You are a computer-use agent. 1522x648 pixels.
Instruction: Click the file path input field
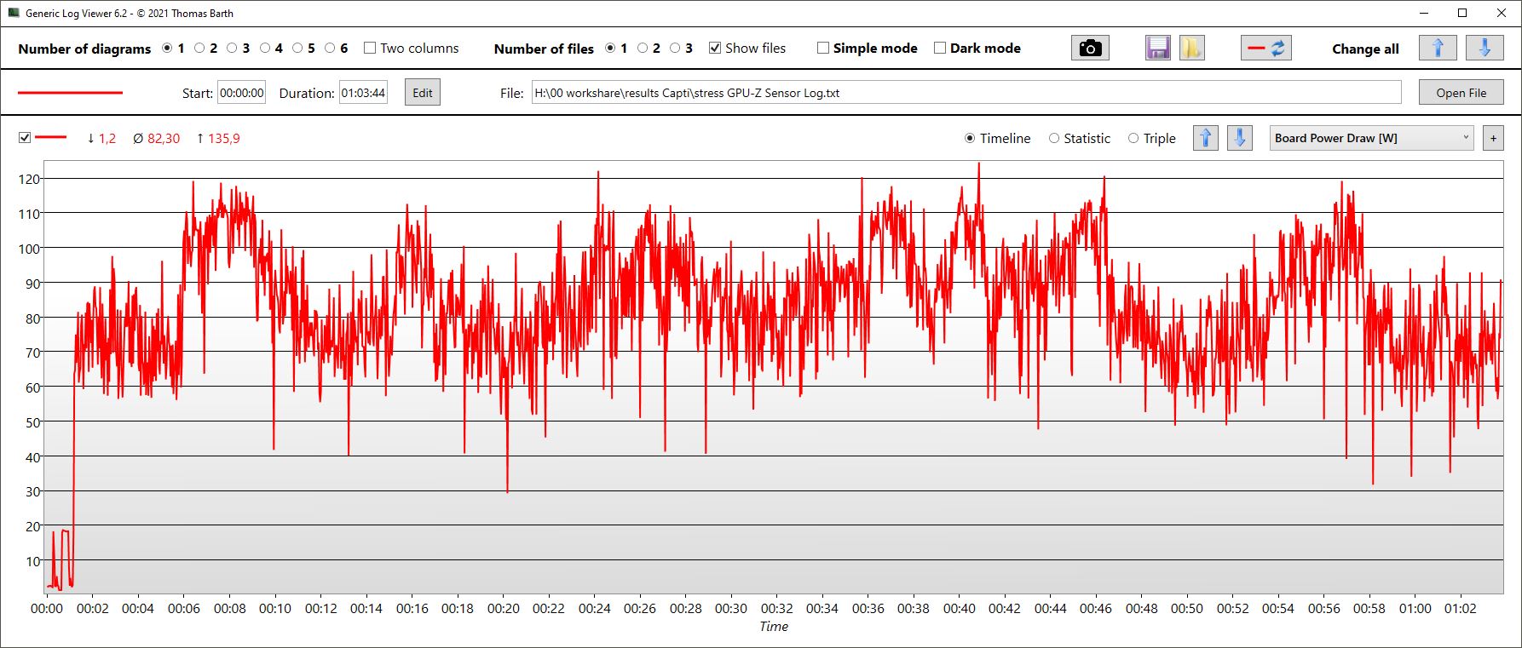[x=966, y=93]
